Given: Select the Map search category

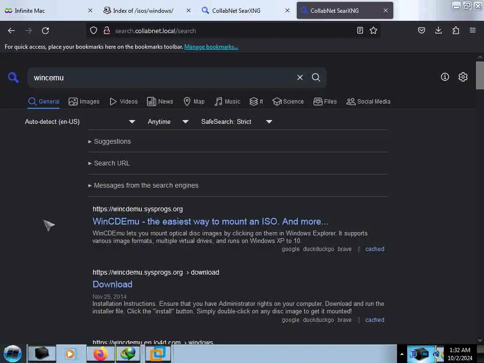Looking at the screenshot, I should [194, 102].
